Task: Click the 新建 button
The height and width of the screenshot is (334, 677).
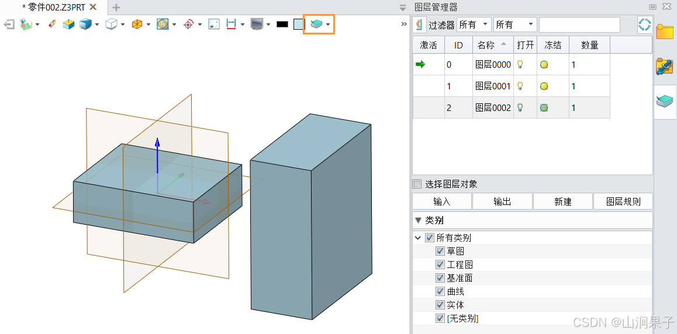Action: (x=562, y=201)
